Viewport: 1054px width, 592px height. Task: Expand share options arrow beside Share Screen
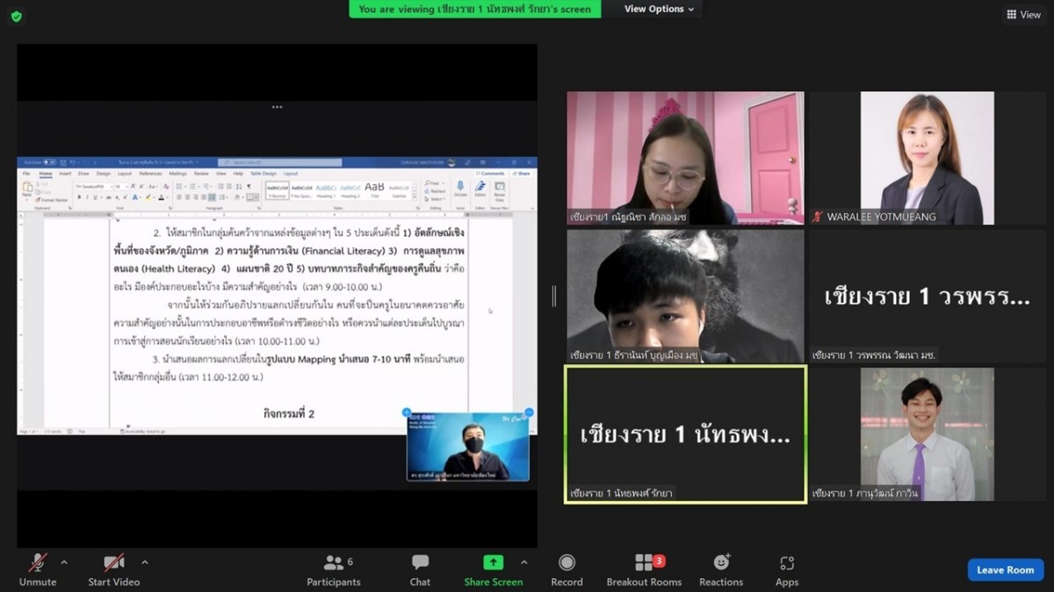(523, 562)
